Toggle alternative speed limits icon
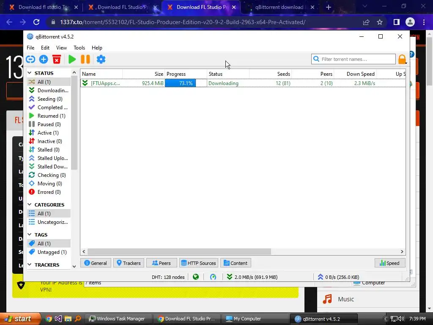Viewport: 433px width, 325px height. tap(213, 277)
